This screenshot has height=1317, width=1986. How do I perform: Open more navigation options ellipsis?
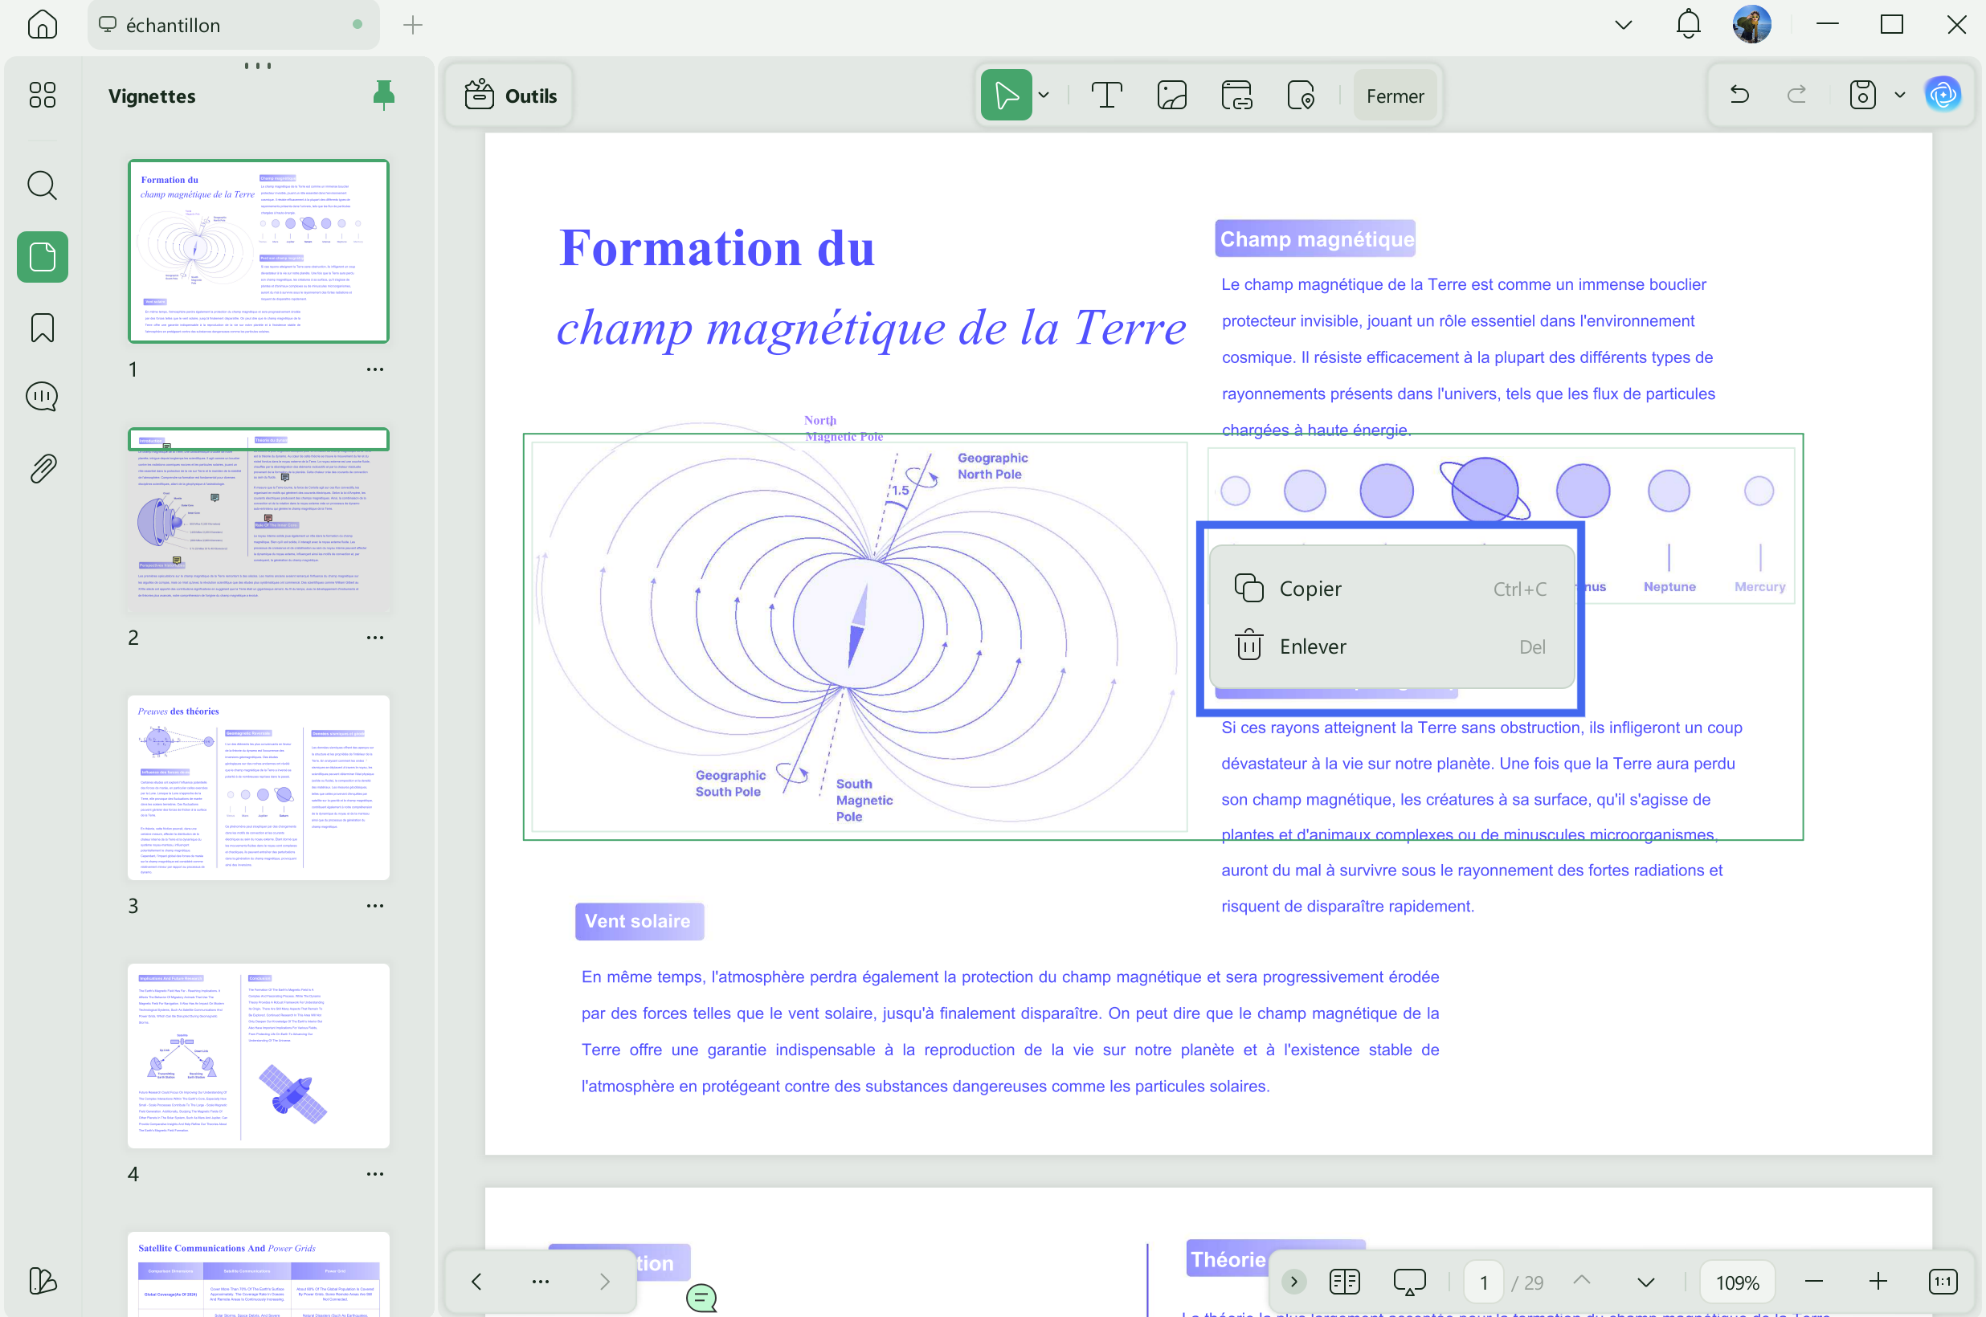tap(541, 1281)
